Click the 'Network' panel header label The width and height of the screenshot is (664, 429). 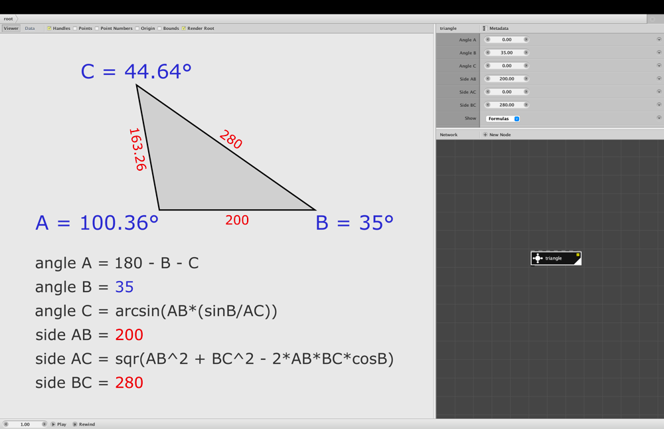[x=448, y=135]
